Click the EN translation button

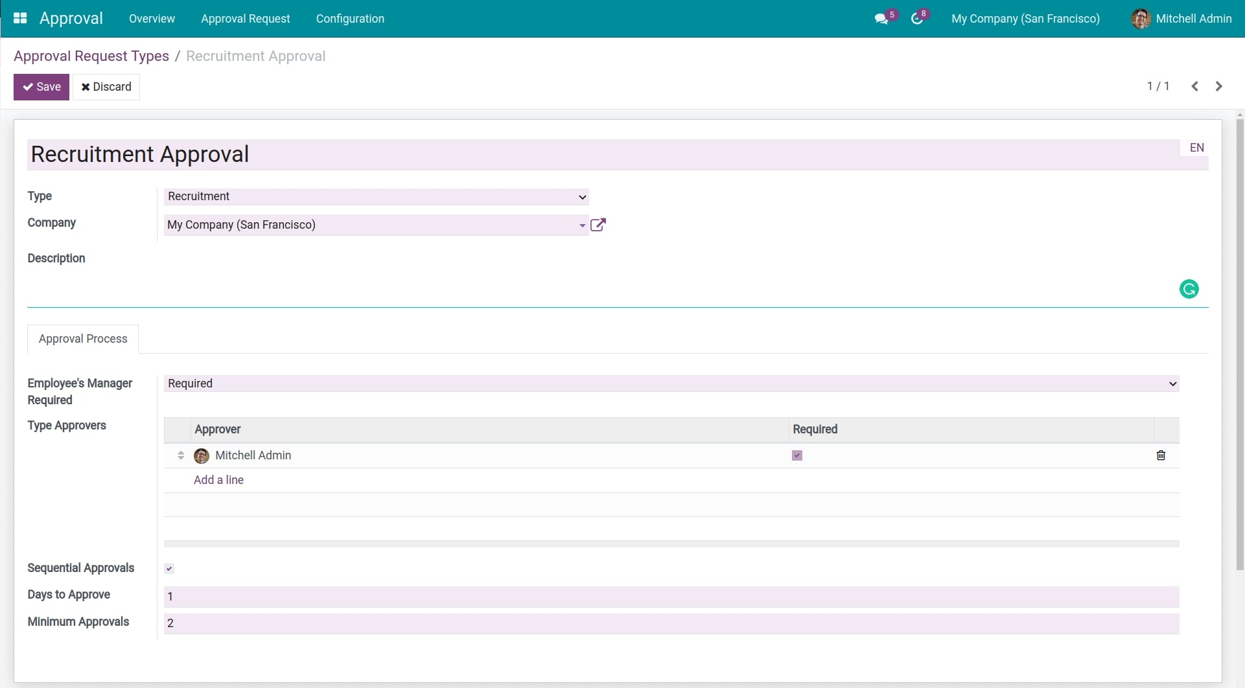[x=1196, y=148]
